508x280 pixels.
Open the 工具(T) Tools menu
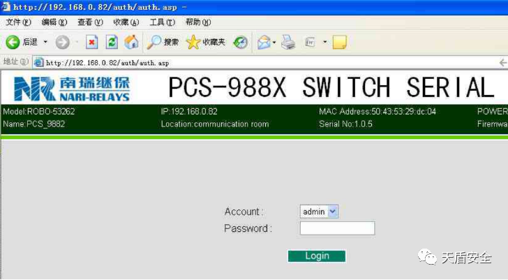tap(162, 22)
